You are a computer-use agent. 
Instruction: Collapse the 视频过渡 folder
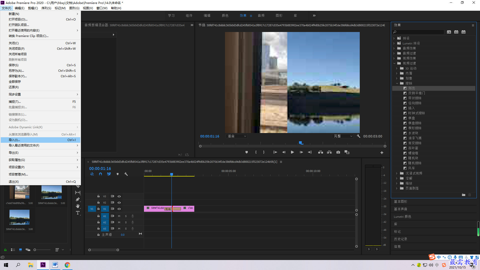pos(394,63)
